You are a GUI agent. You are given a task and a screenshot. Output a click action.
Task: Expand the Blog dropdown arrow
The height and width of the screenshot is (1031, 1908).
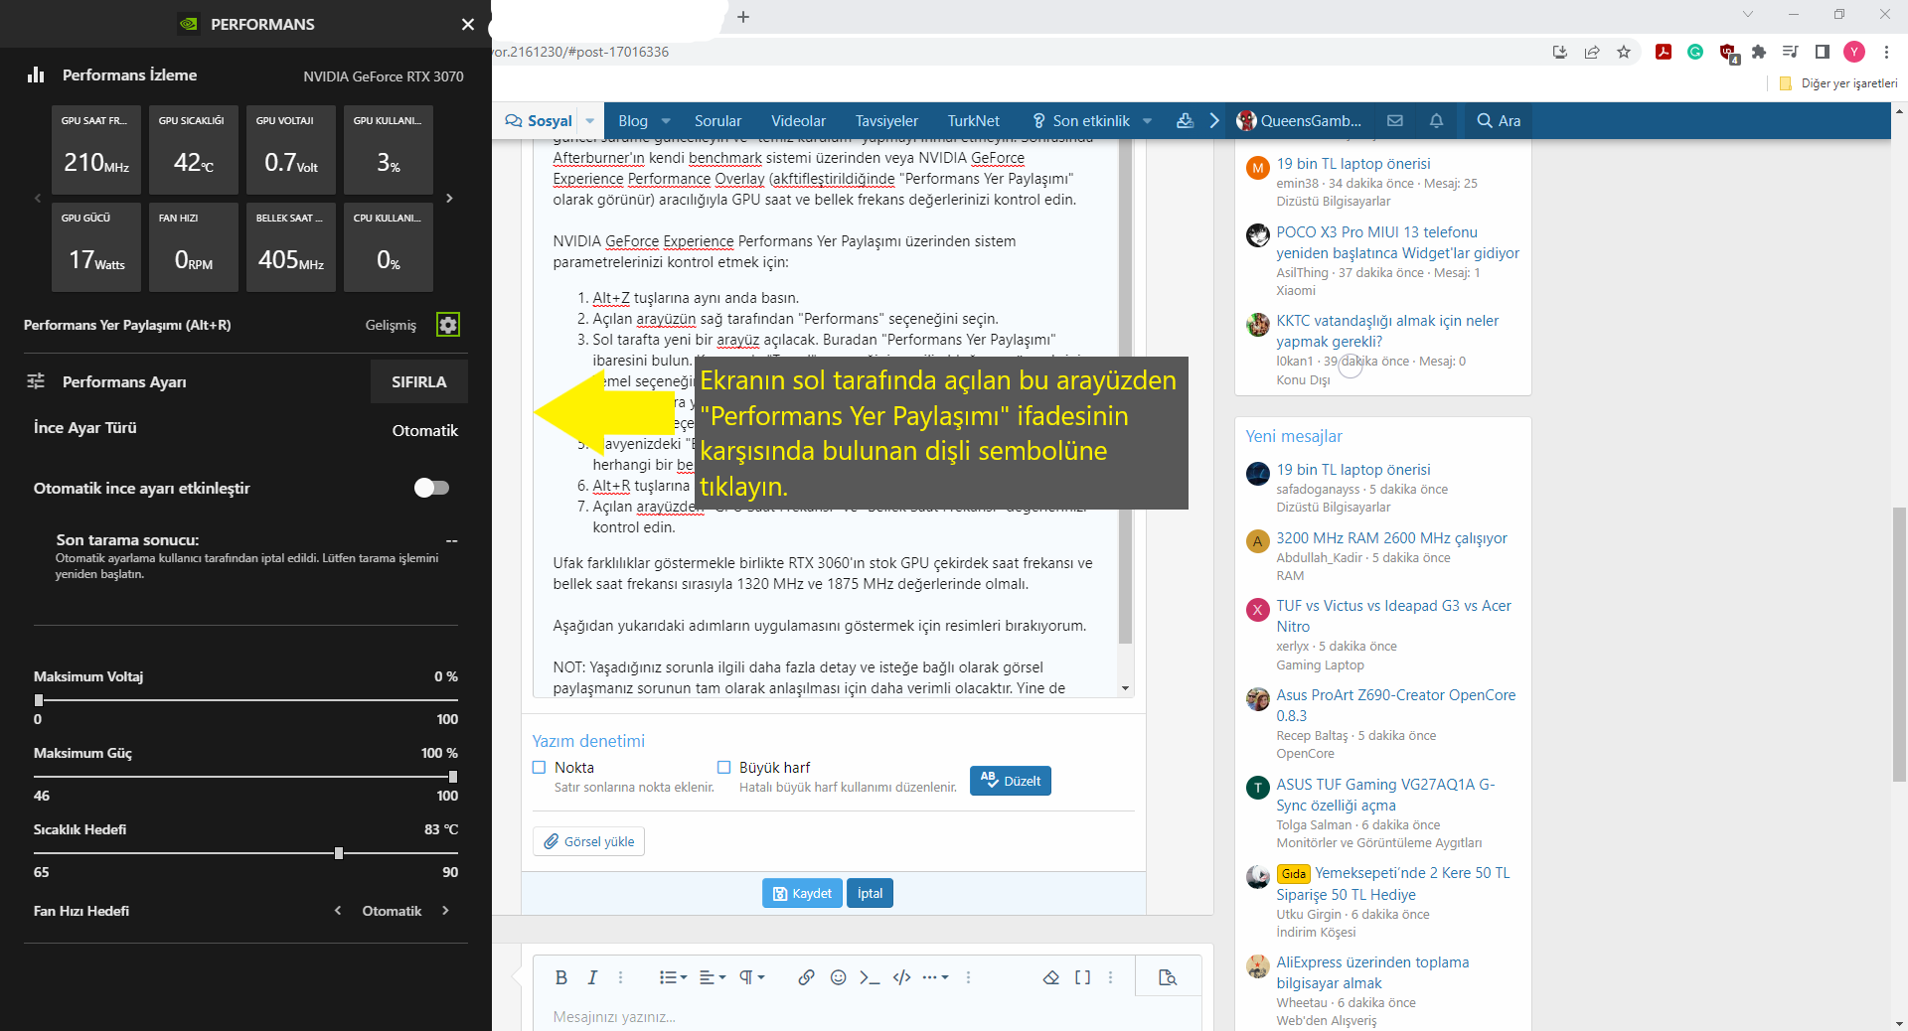(x=666, y=120)
